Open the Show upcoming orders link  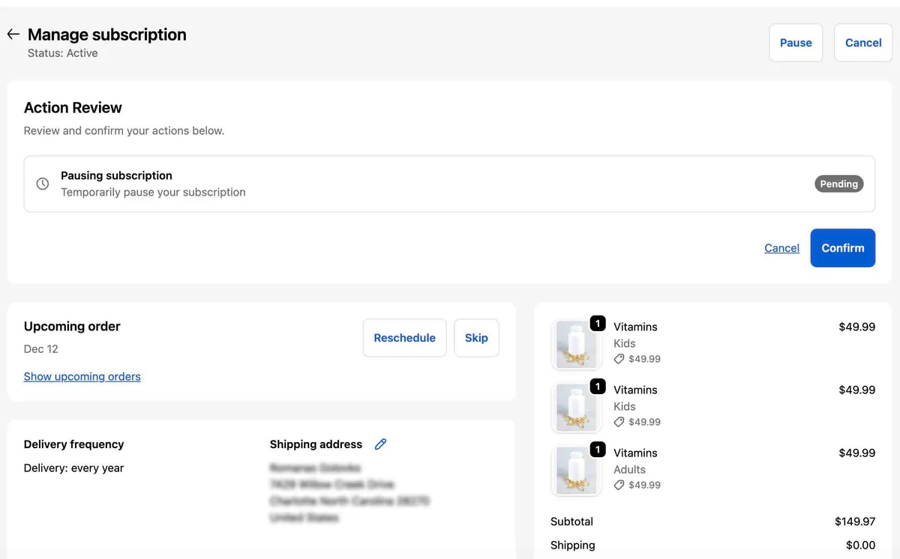82,376
